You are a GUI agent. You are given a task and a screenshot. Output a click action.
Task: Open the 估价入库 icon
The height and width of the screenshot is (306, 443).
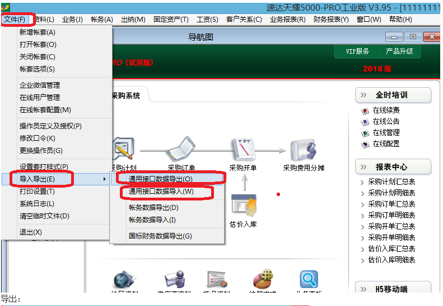pyautogui.click(x=244, y=205)
